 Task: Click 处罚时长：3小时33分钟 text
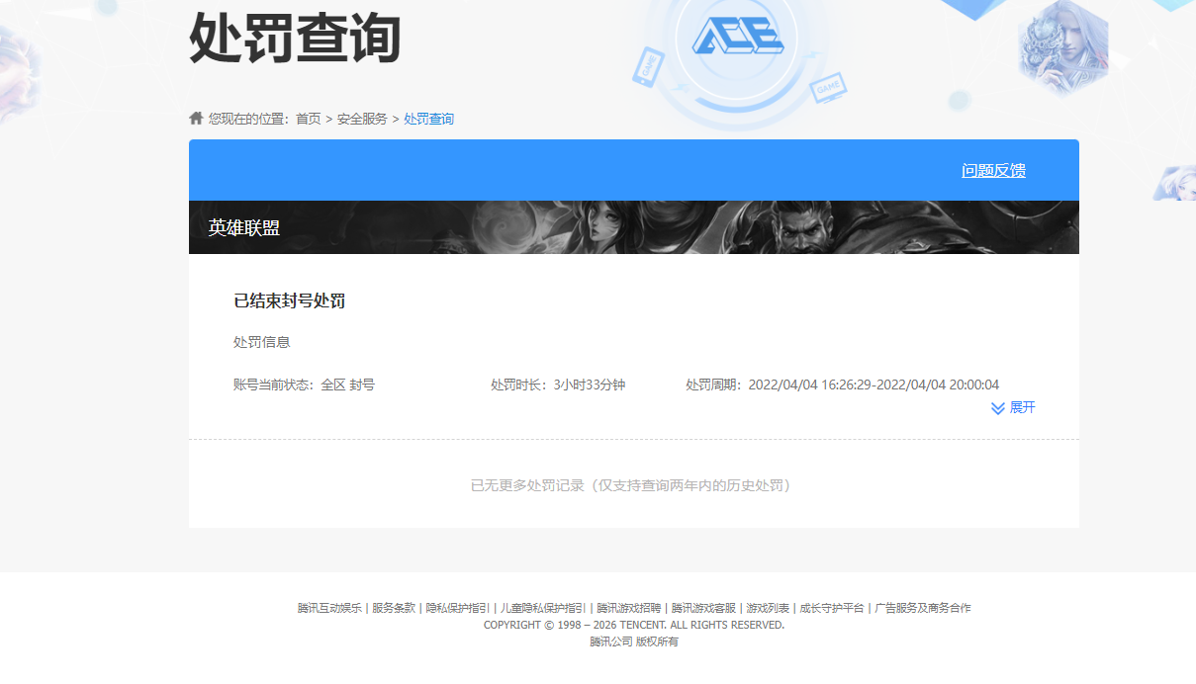(x=558, y=385)
